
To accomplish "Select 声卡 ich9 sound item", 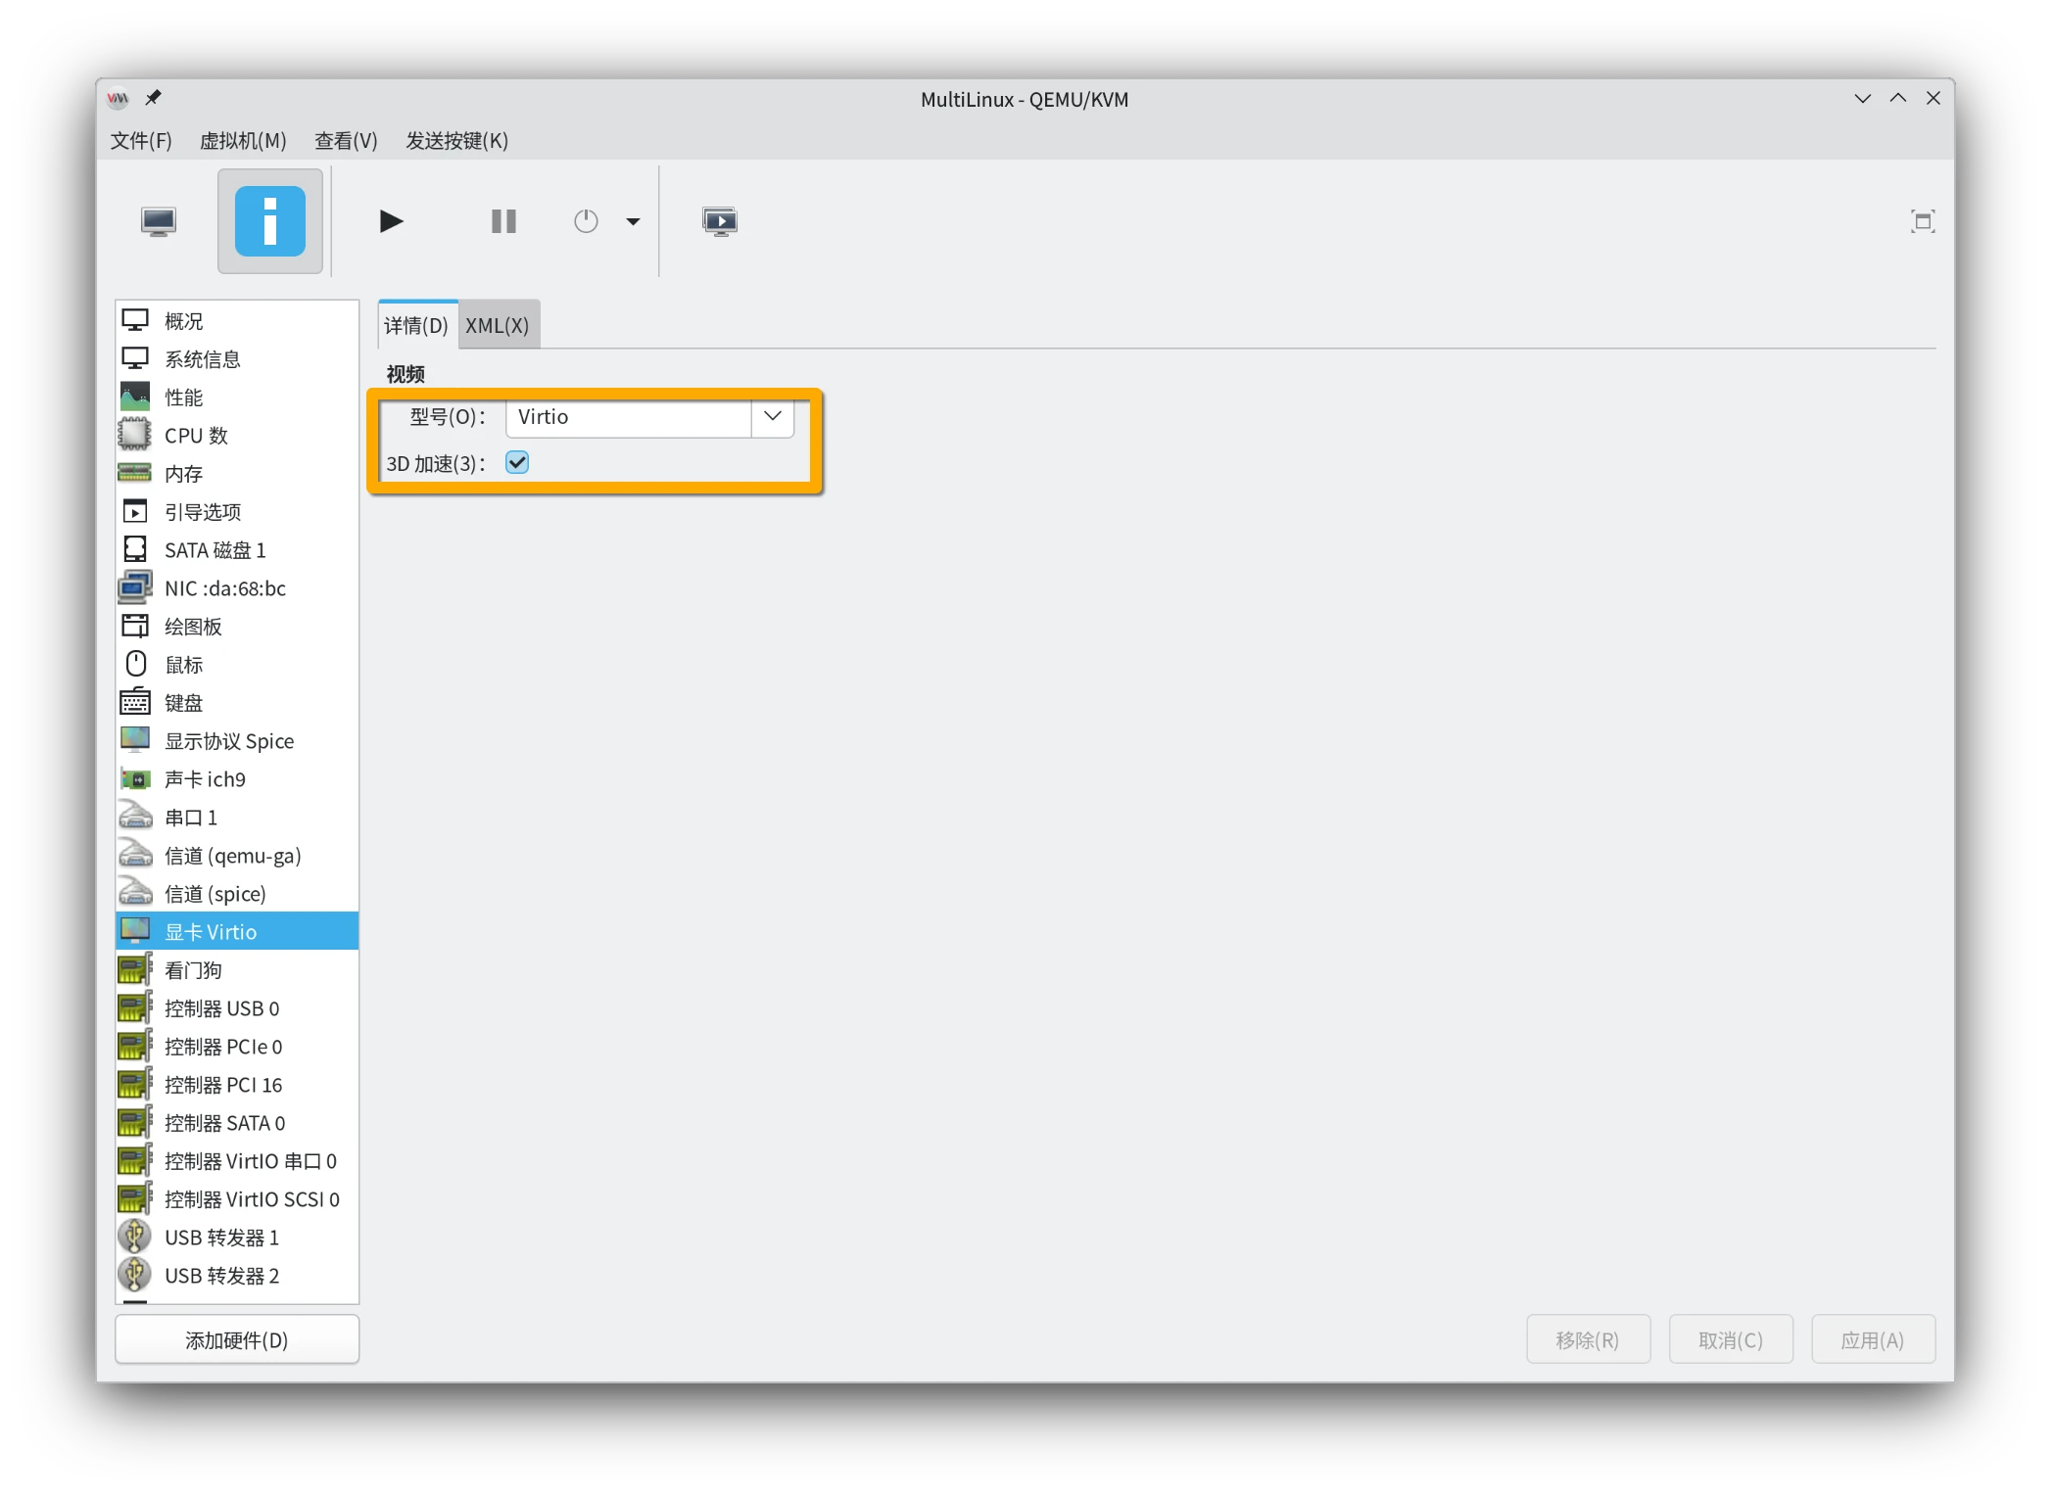I will pyautogui.click(x=237, y=779).
